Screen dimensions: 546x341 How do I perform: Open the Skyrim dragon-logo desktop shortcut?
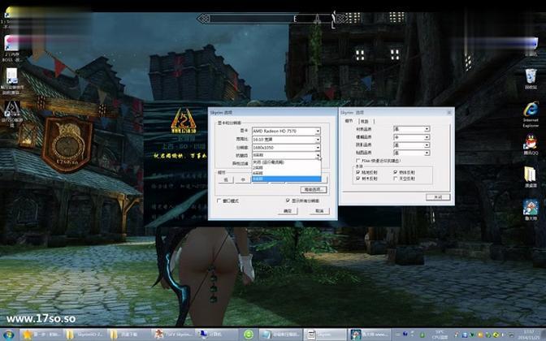[12, 114]
